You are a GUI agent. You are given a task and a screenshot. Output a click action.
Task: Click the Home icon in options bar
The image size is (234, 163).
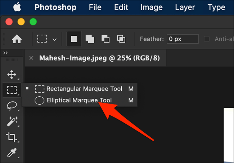17,39
